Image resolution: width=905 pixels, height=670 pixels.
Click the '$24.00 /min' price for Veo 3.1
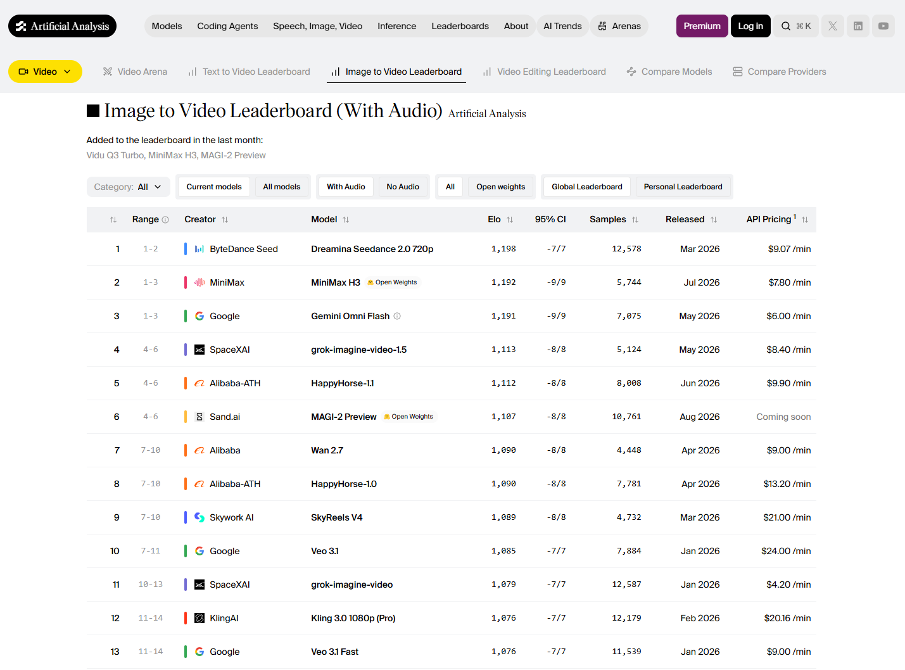tap(786, 551)
